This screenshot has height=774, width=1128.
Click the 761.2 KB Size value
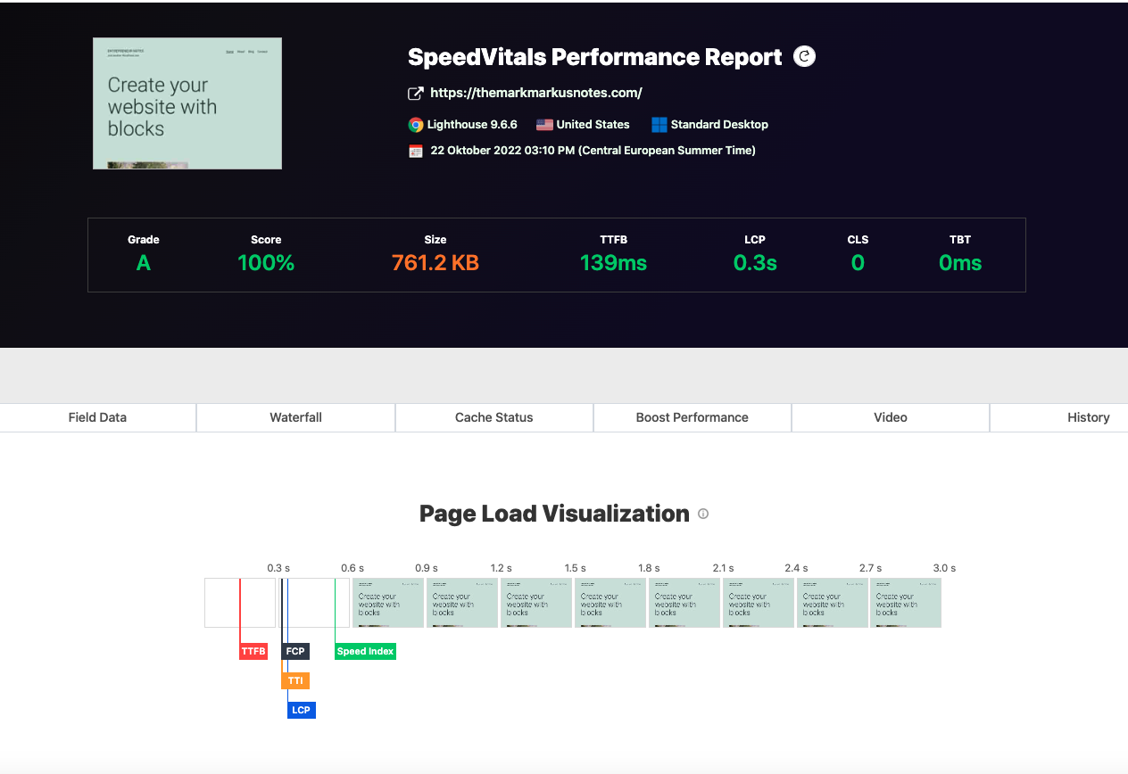[x=435, y=263]
